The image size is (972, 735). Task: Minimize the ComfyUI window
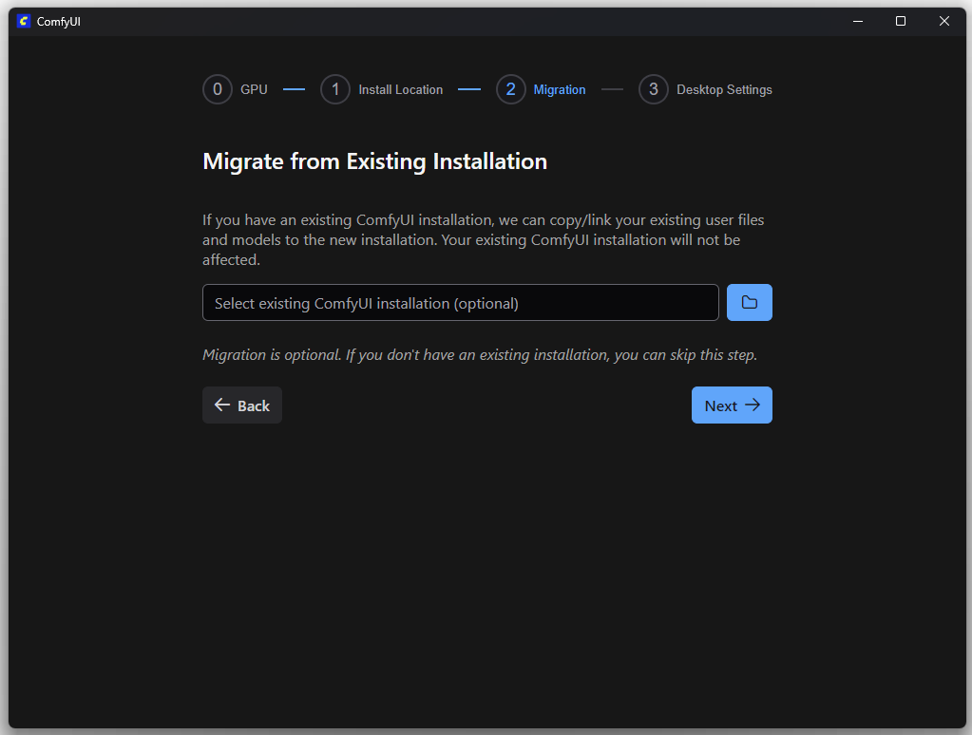(x=857, y=21)
